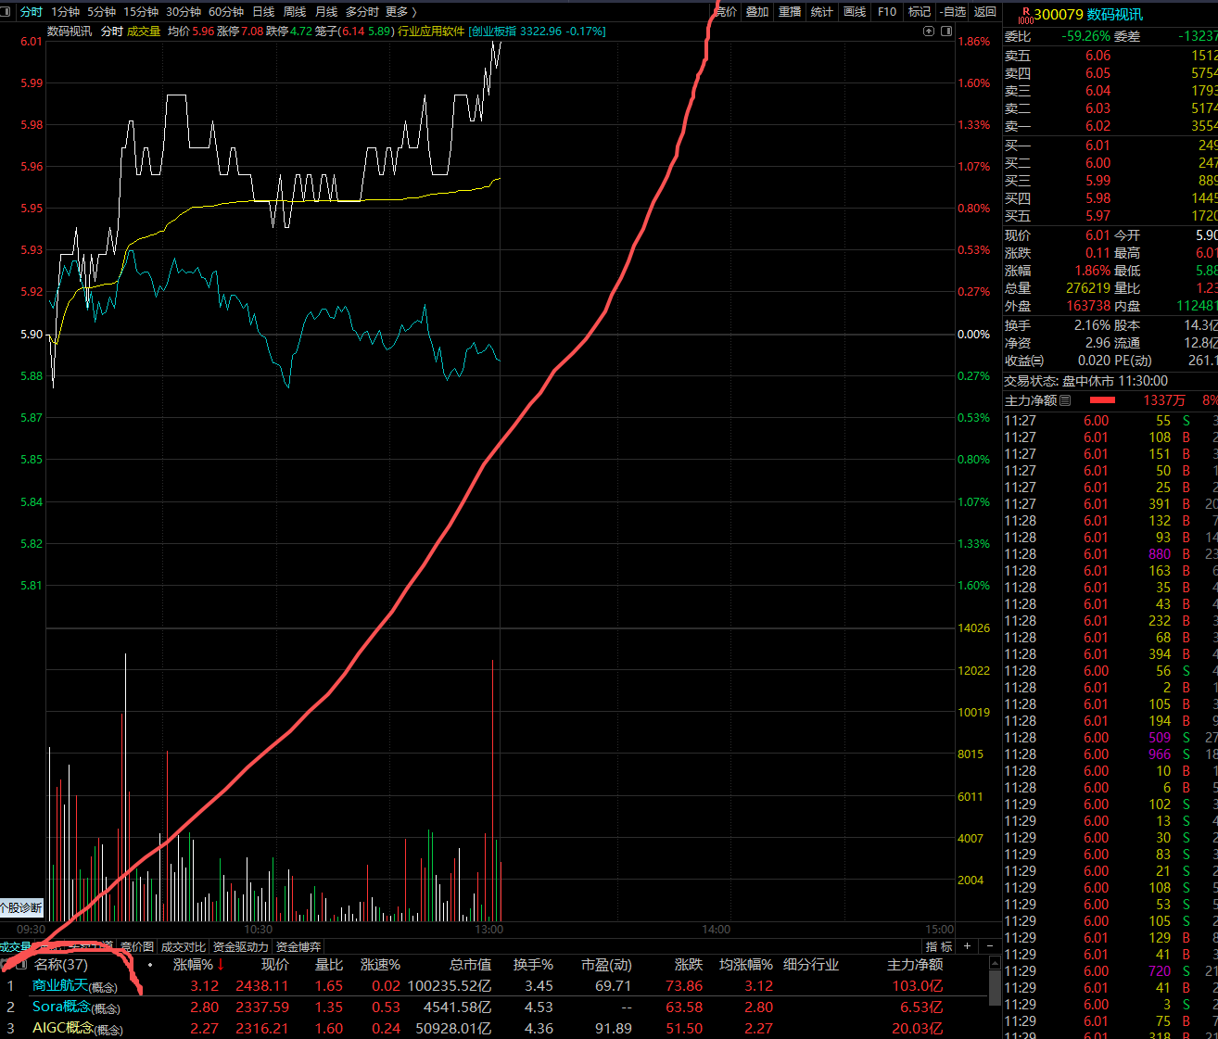Screen dimensions: 1218x1039
Task: Sort by 换手% column header
Action: coord(533,965)
